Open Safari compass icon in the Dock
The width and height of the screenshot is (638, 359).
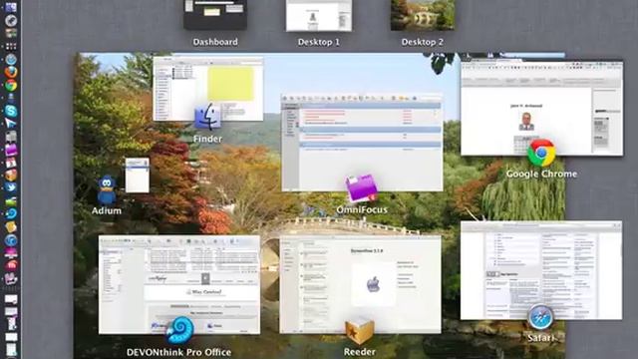(x=11, y=60)
